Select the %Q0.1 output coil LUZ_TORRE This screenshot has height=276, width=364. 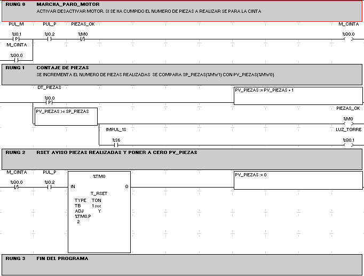point(348,145)
